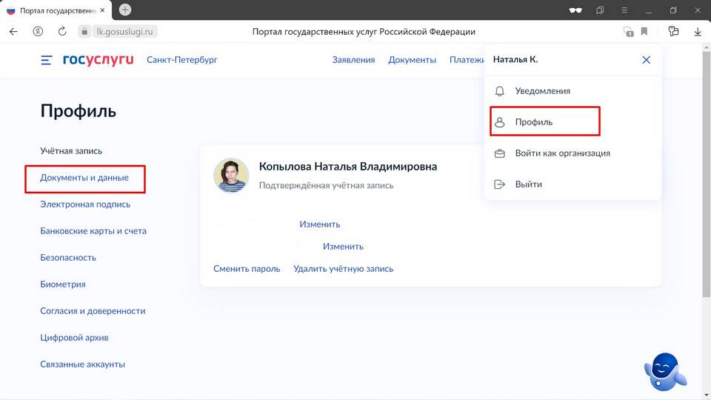
Task: Click the Сменить пароль link
Action: [x=247, y=269]
